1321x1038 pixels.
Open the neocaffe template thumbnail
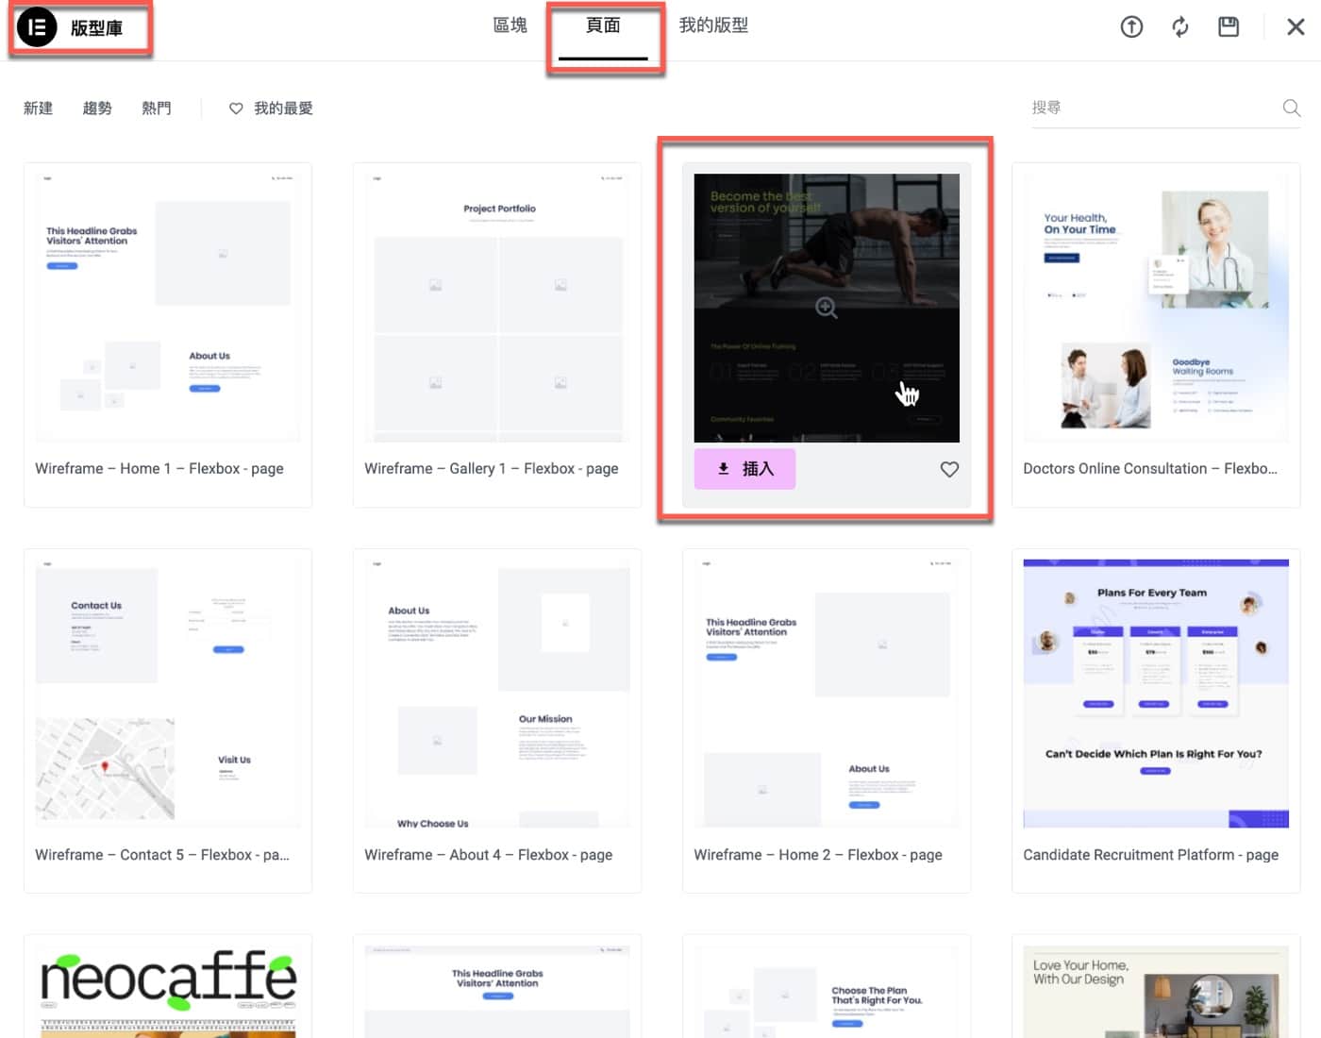coord(168,992)
